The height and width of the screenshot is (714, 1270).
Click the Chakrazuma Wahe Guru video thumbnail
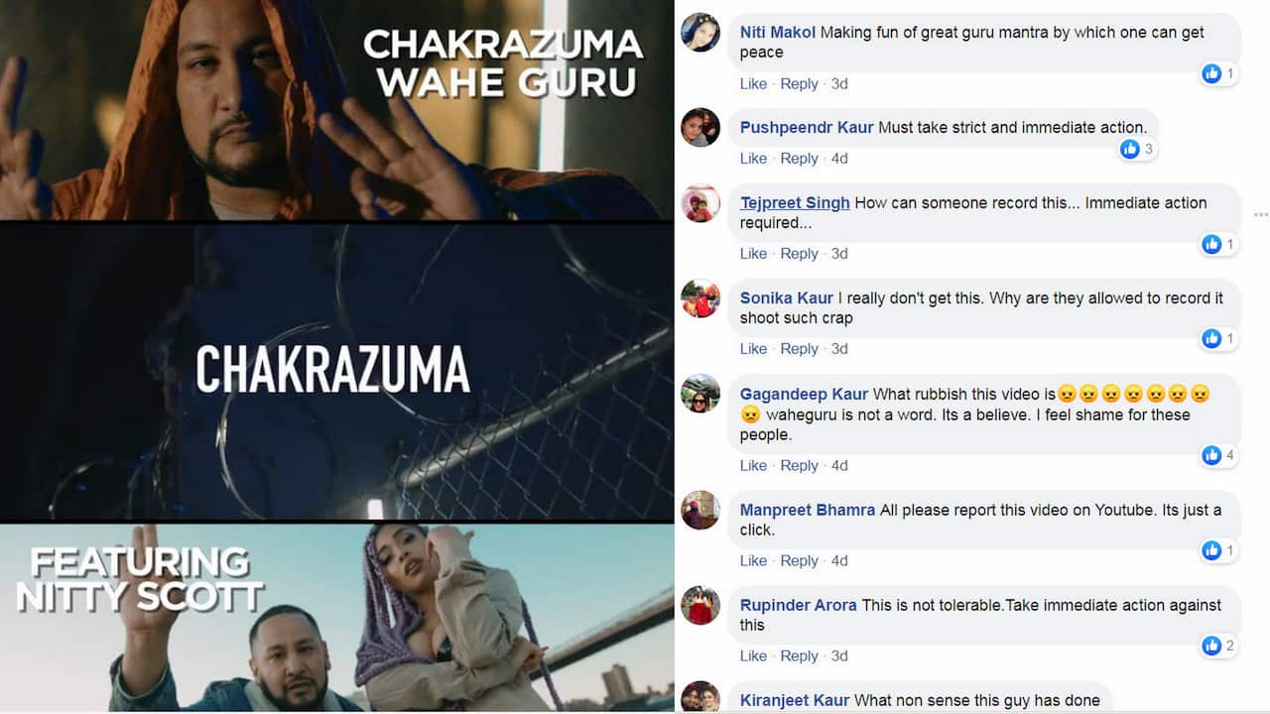(336, 110)
